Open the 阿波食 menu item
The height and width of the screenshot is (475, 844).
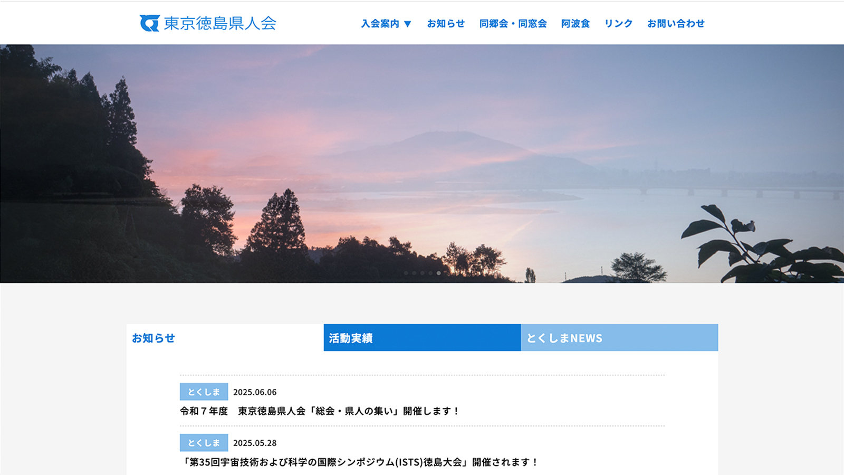click(576, 24)
